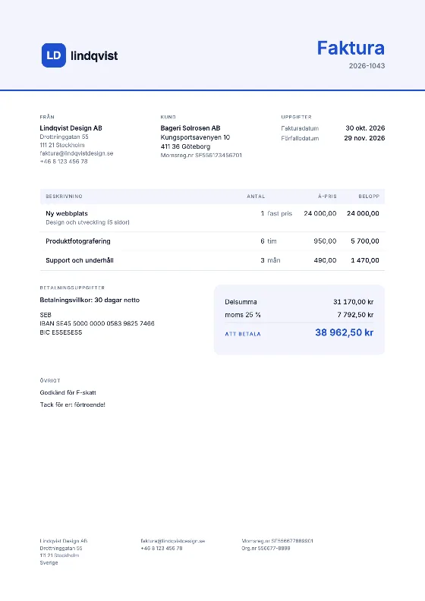Screen dimensions: 425x601
Task: Select the Ny webbplats line item
Action: click(67, 213)
